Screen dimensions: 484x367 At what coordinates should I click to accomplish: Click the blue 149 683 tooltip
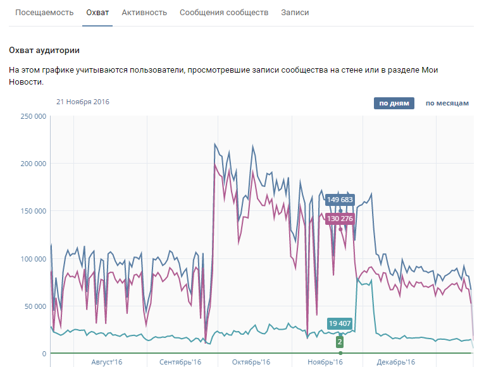click(340, 200)
